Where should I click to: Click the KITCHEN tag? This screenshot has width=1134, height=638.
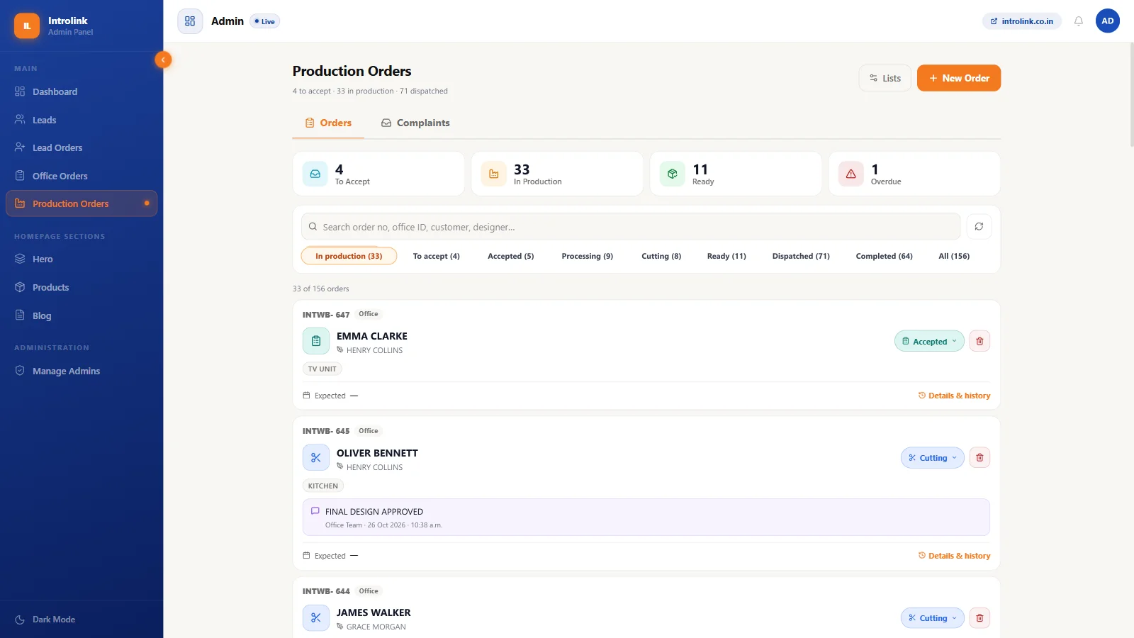click(323, 486)
